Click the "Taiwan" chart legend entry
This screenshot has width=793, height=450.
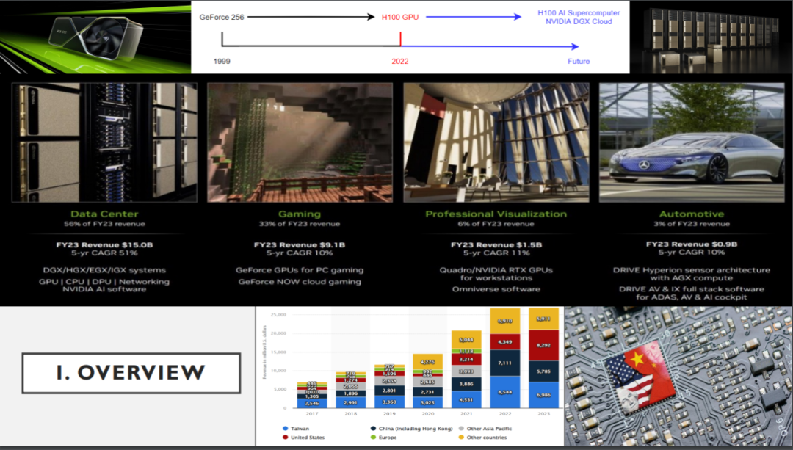(x=297, y=429)
